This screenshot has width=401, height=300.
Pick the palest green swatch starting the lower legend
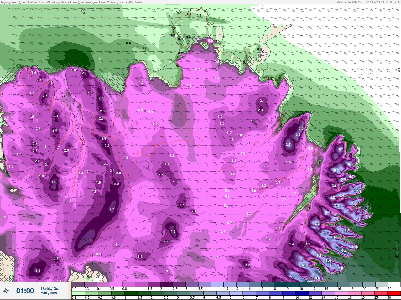78,293
